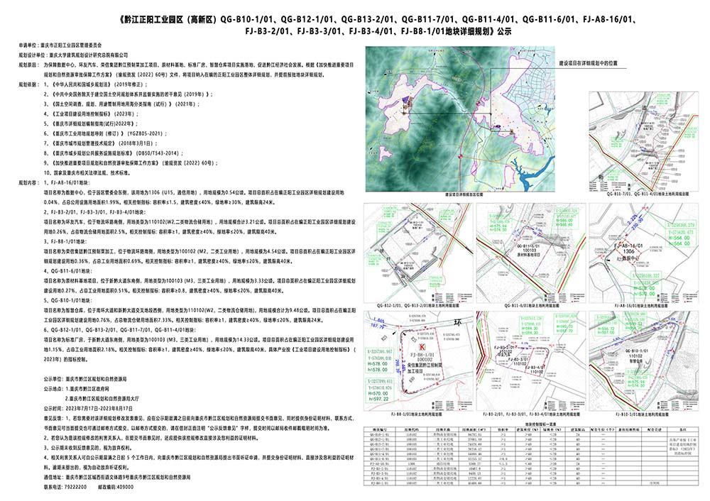Click basis item 6 '《重庆市工业用地规划导则（修订）》'
The image size is (710, 501).
tap(105, 133)
